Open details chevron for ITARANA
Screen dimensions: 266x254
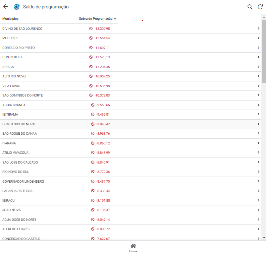(x=258, y=143)
